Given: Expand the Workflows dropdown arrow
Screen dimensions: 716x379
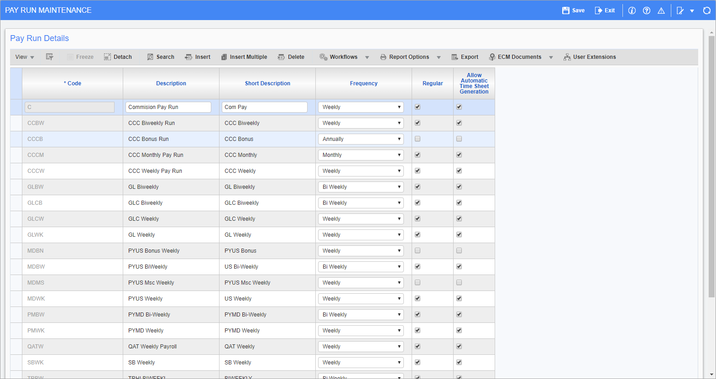Looking at the screenshot, I should (367, 57).
